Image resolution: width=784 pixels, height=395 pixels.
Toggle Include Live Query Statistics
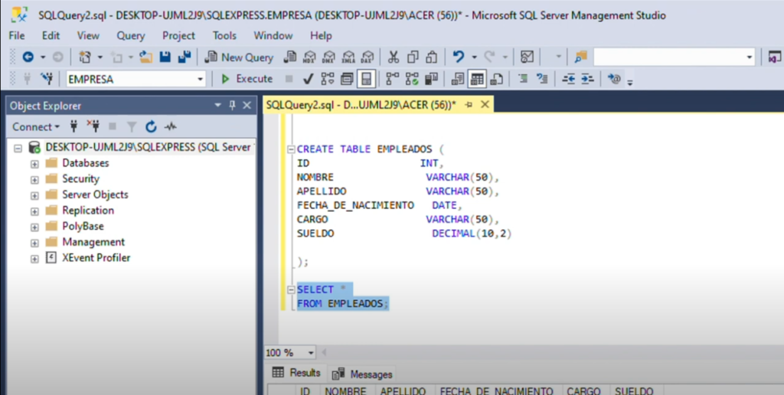(x=412, y=79)
